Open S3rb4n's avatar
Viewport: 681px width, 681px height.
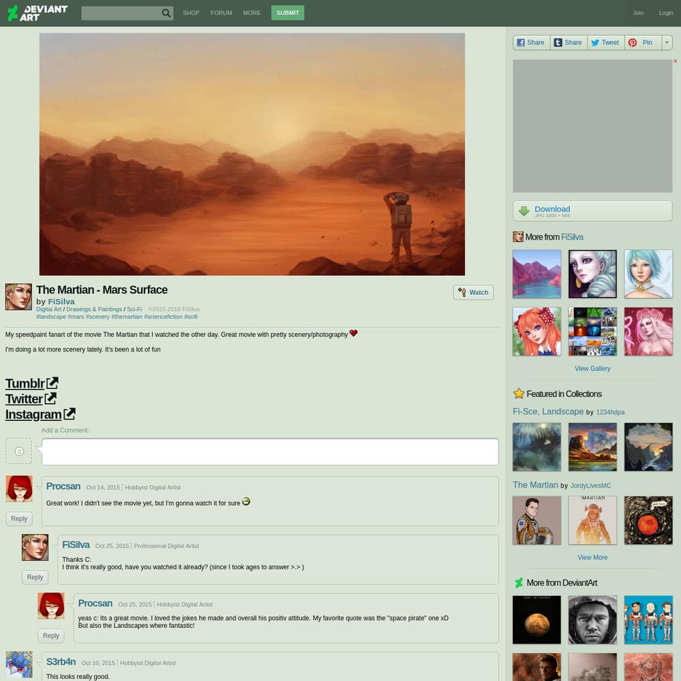[x=19, y=665]
